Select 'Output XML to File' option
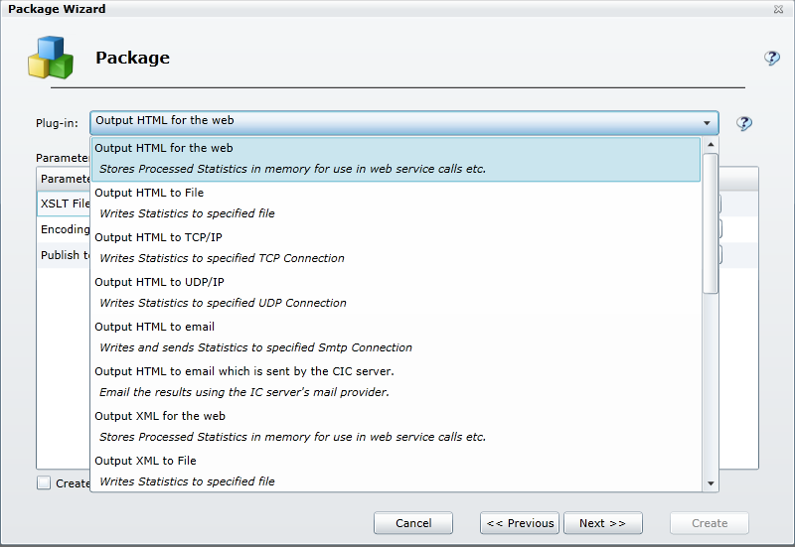This screenshot has width=795, height=547. 396,471
